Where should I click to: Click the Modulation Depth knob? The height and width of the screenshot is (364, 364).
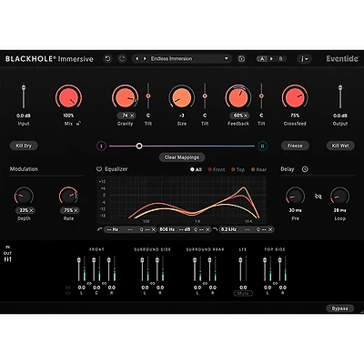[24, 196]
